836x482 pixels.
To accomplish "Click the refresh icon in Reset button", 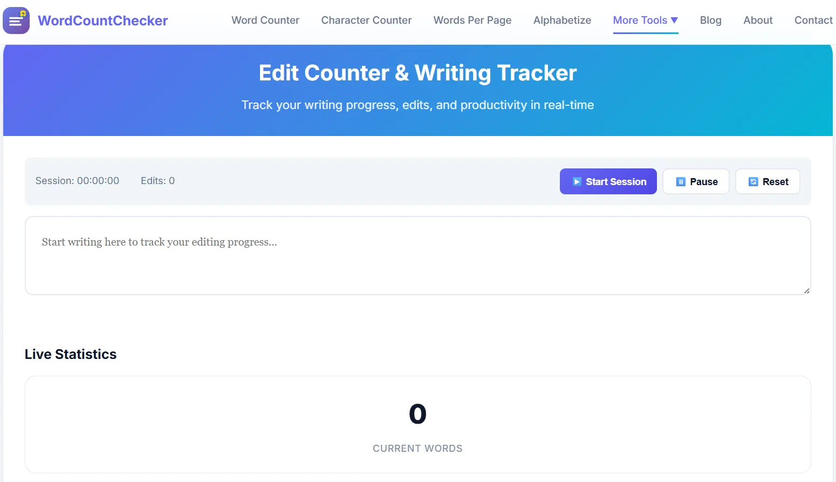I will [x=753, y=182].
